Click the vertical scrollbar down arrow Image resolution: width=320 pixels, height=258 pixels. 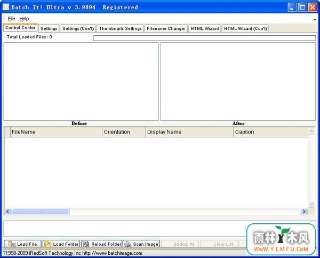tap(311, 204)
